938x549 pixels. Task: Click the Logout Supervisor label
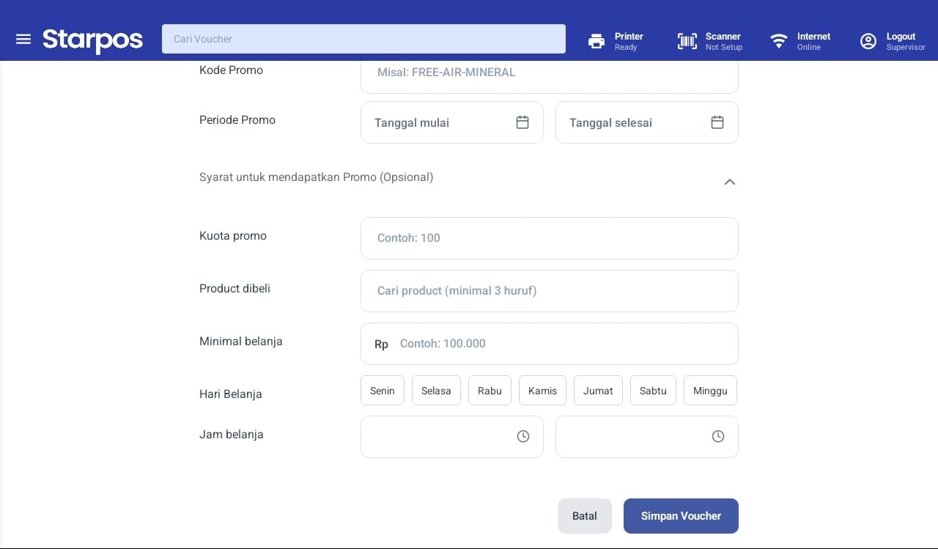point(906,41)
